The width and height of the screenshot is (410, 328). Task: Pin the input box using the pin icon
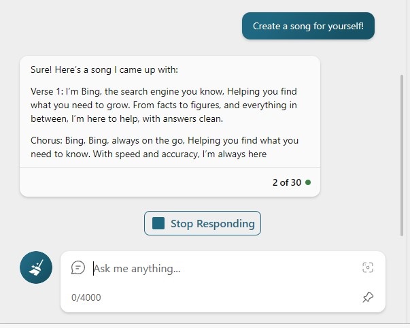pyautogui.click(x=368, y=297)
